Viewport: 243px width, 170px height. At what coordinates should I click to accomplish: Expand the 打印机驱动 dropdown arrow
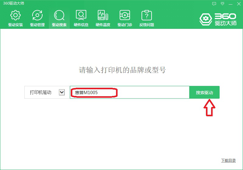(x=62, y=92)
